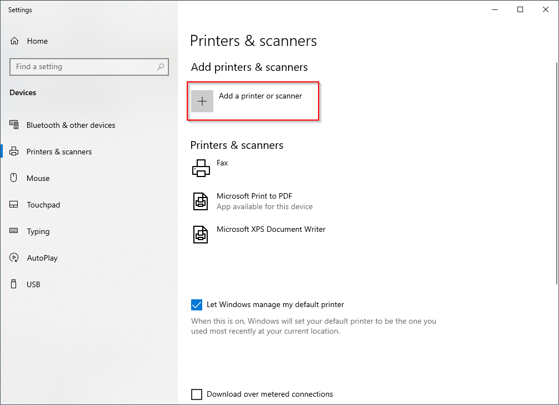The height and width of the screenshot is (405, 559).
Task: Open Devices section heading
Action: click(23, 92)
